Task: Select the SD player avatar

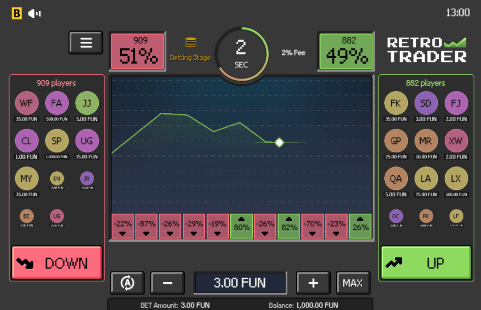Action: 426,103
